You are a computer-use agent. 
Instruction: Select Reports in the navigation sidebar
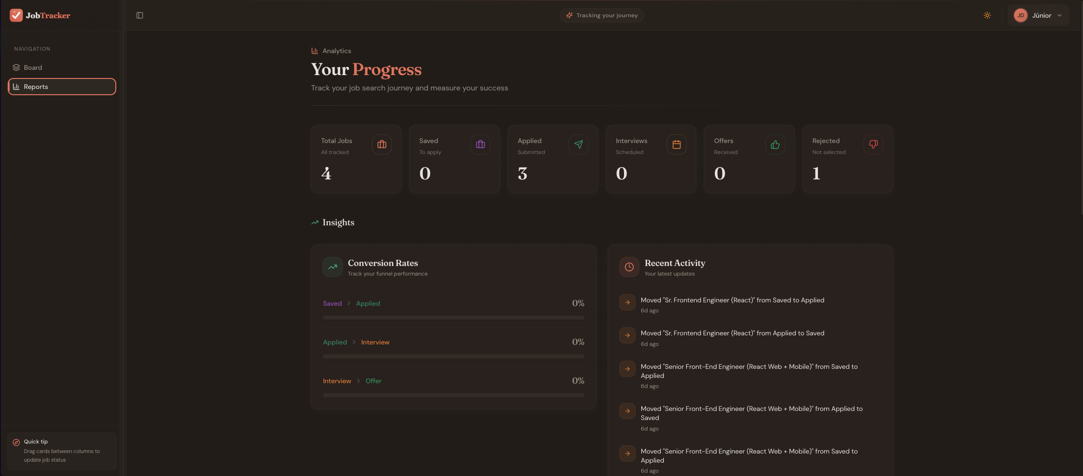[x=36, y=87]
